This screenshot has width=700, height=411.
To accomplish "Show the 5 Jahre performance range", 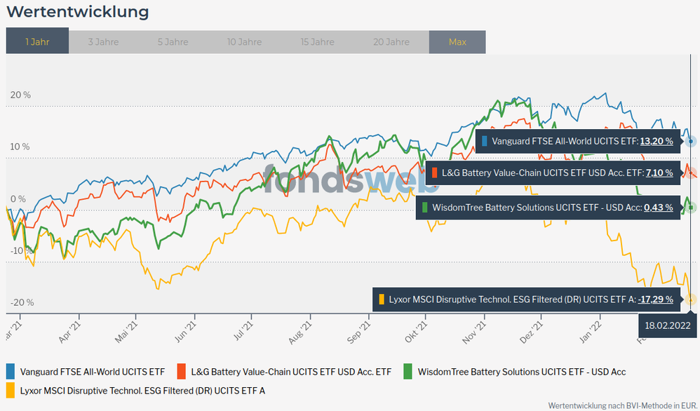I will (173, 42).
